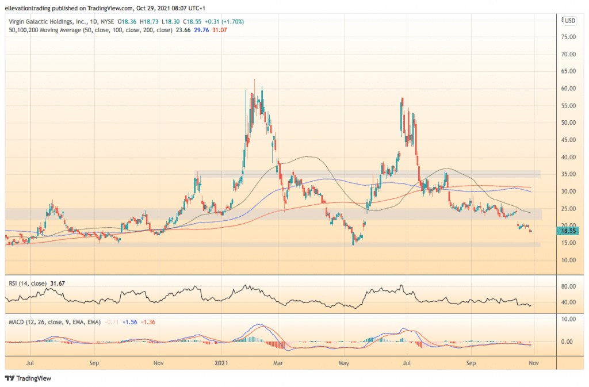589x387 pixels.
Task: Click the publisher text ellevationtrading published on TradingView.com
Action: [69, 8]
